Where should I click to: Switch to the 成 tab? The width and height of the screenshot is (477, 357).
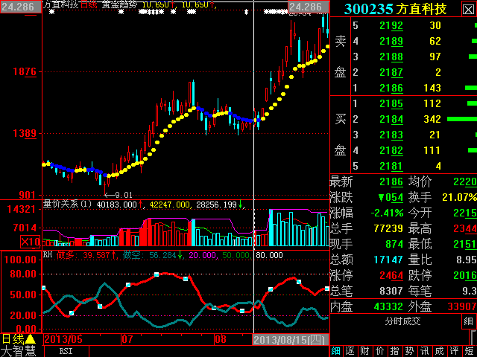click(439, 351)
